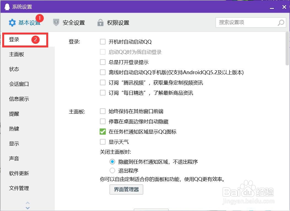The height and width of the screenshot is (211, 290).
Task: Click the gear icon for 基本设置
Action: tap(12, 23)
